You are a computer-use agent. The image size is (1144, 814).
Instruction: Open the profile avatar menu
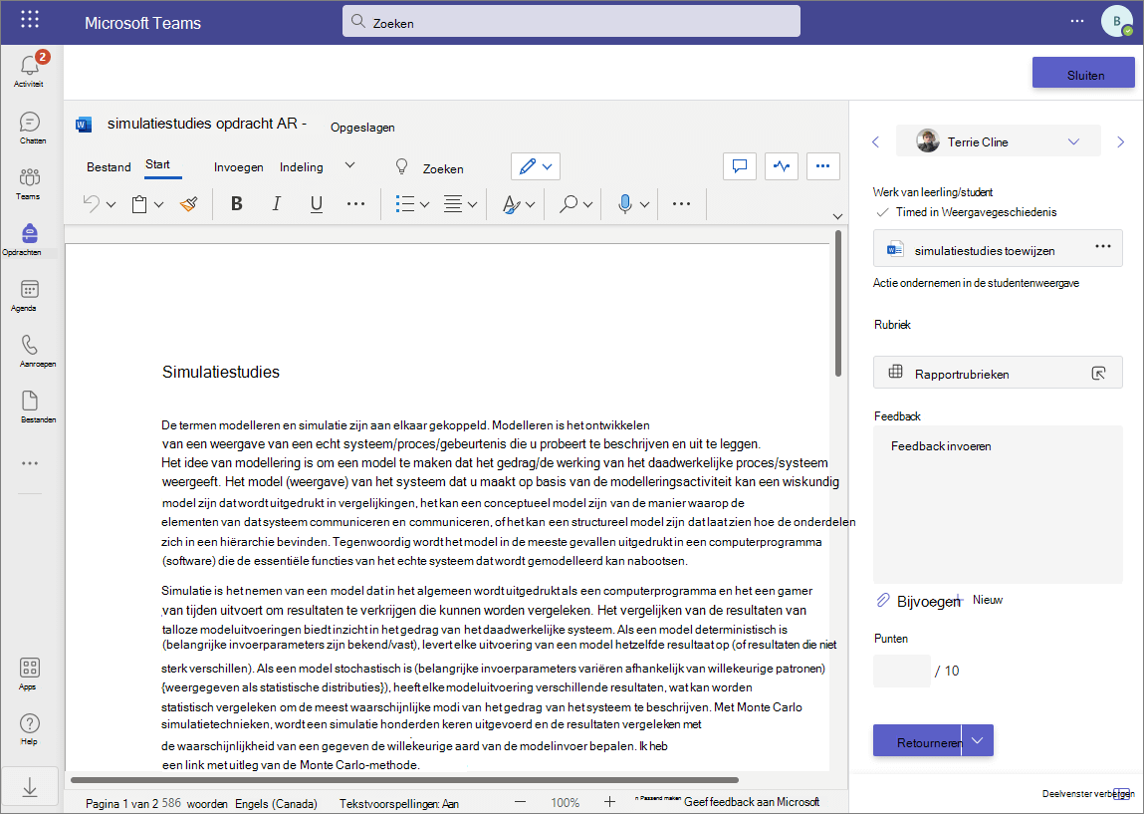1116,21
